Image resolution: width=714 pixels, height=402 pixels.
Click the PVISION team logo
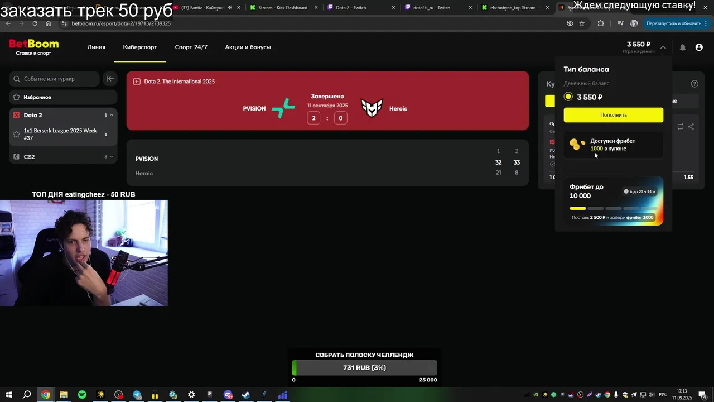pos(283,108)
